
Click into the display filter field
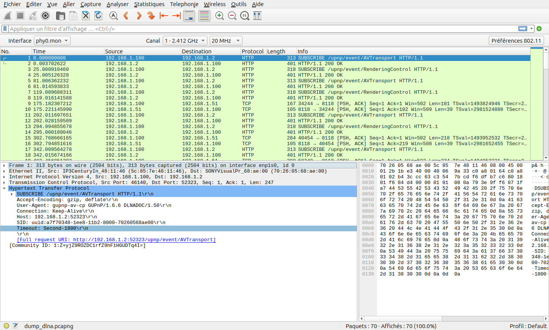coord(259,29)
